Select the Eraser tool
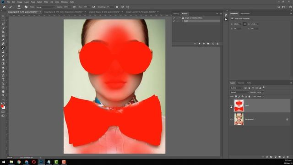The width and height of the screenshot is (293, 165). 3,60
